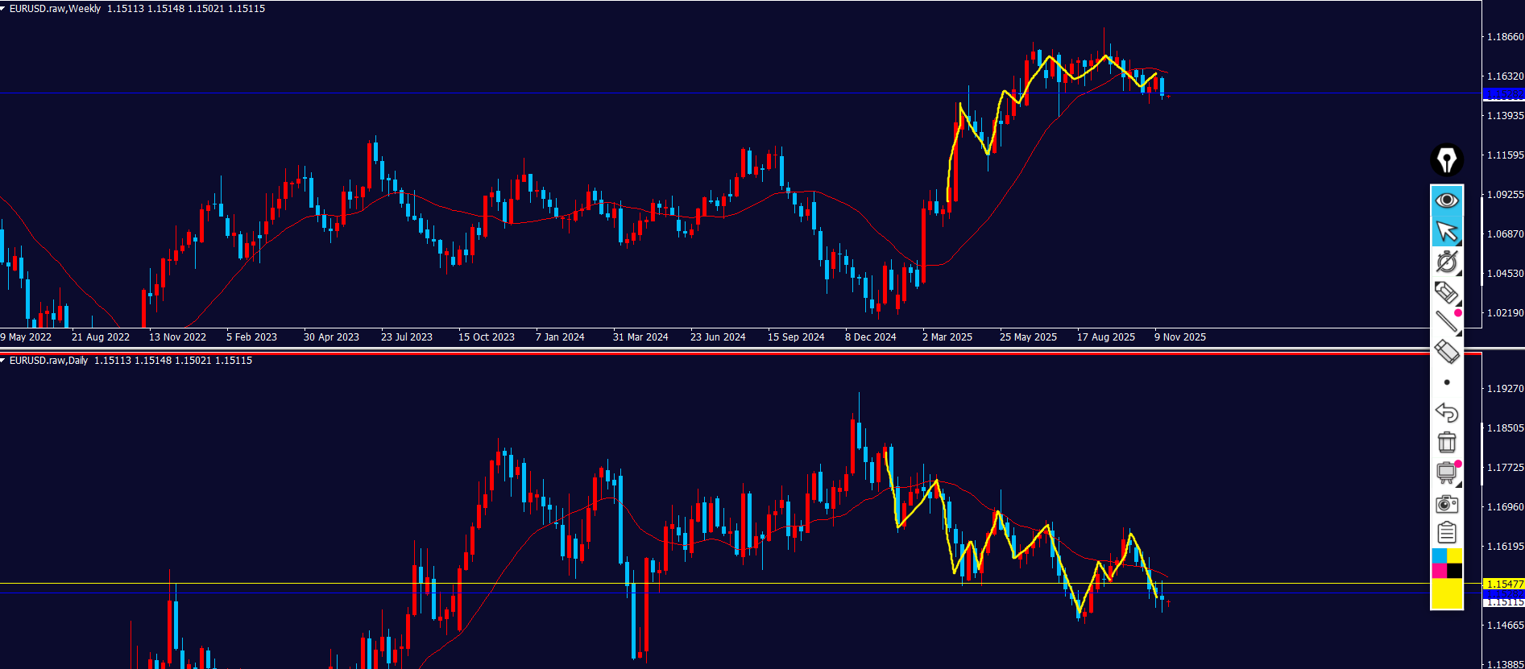
Task: Click the 9 Nov 2025 date axis label
Action: (x=1179, y=337)
